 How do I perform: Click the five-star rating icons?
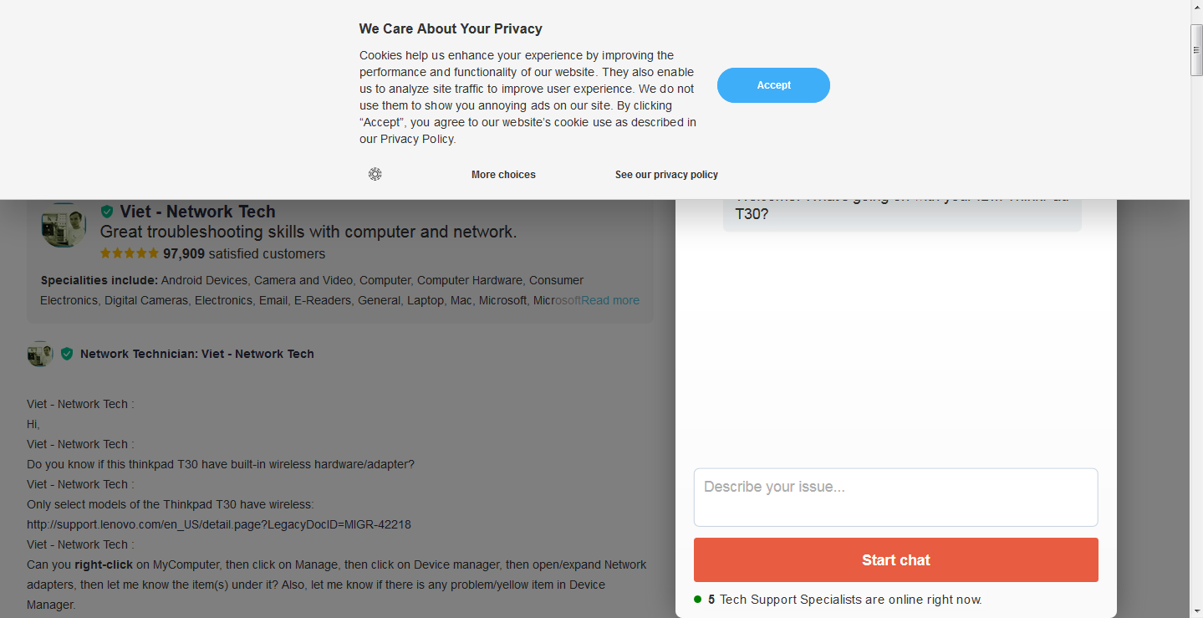[129, 253]
